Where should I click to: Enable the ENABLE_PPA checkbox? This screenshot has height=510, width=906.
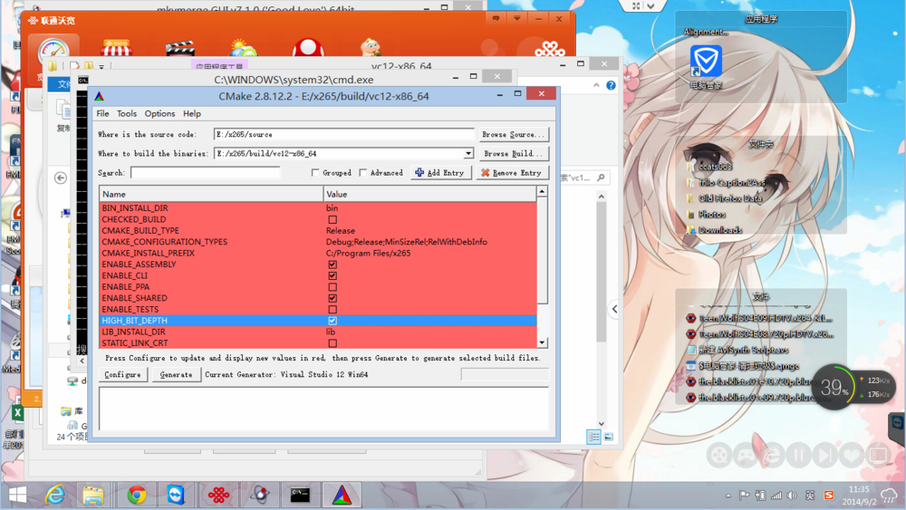[333, 287]
